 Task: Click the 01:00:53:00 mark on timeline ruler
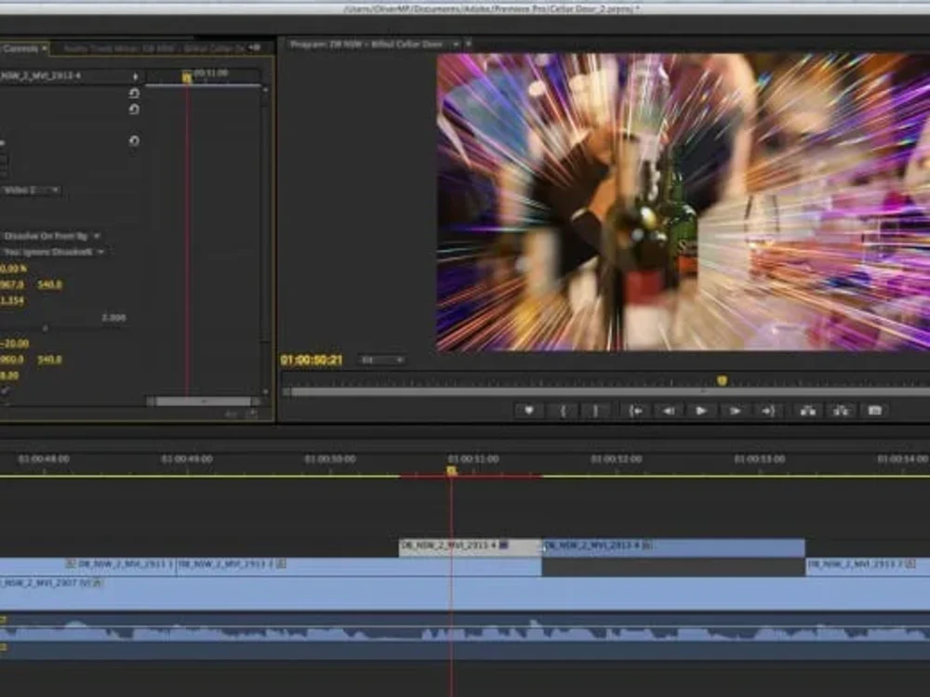coord(760,459)
